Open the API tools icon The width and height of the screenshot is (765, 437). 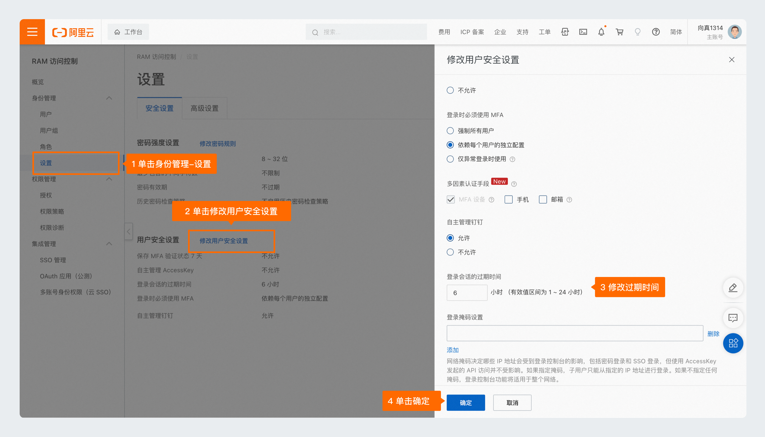[565, 32]
